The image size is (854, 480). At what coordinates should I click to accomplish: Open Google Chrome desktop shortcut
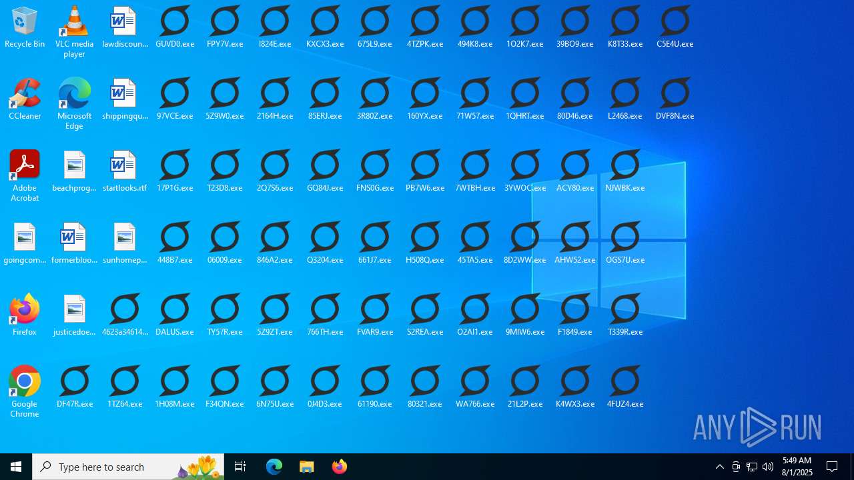coord(25,392)
